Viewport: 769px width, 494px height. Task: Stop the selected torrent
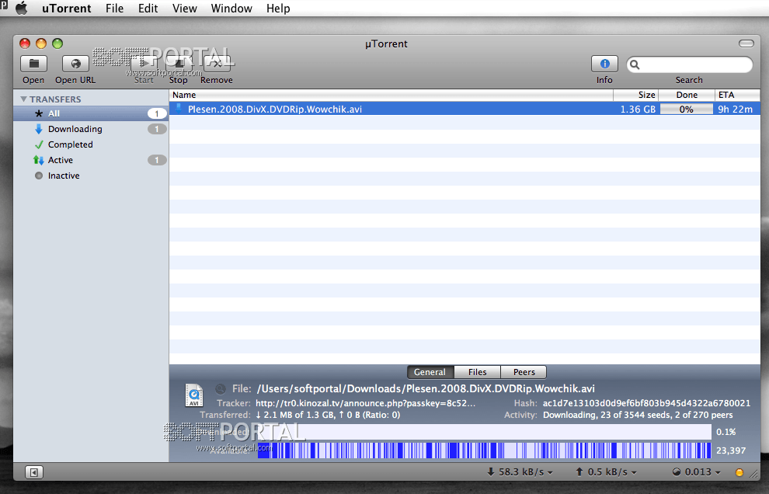pos(179,64)
